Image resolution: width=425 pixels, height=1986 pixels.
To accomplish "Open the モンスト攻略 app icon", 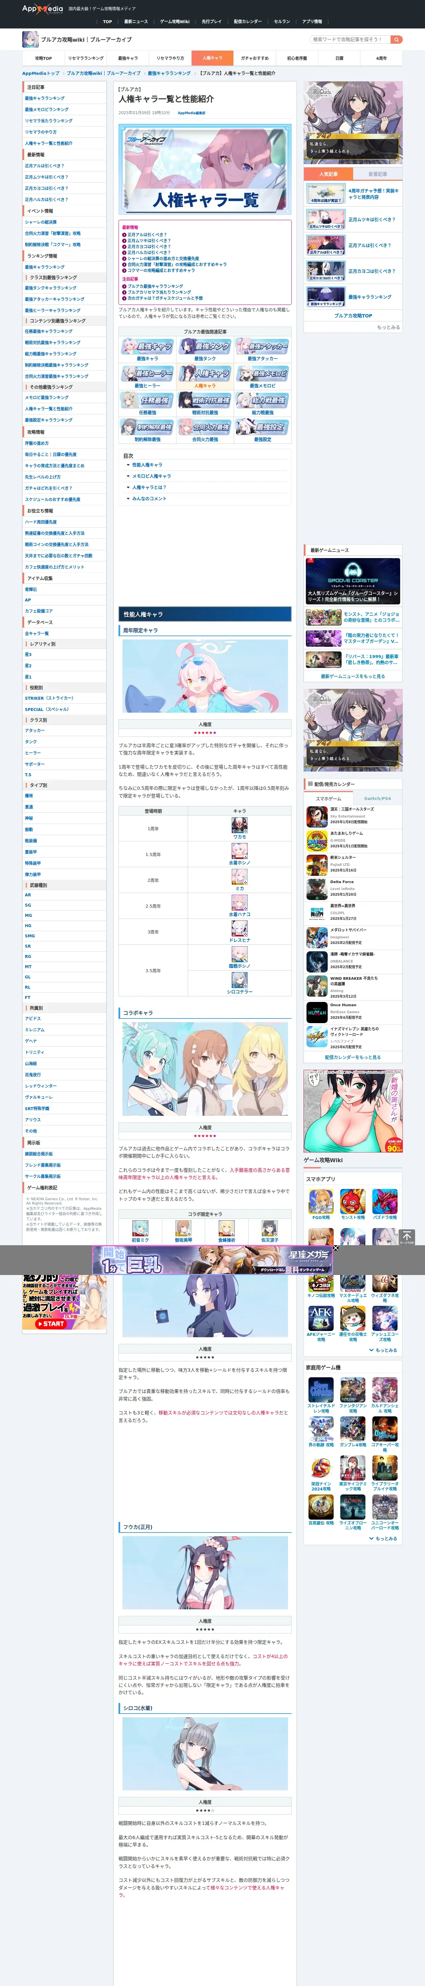I will (353, 1201).
